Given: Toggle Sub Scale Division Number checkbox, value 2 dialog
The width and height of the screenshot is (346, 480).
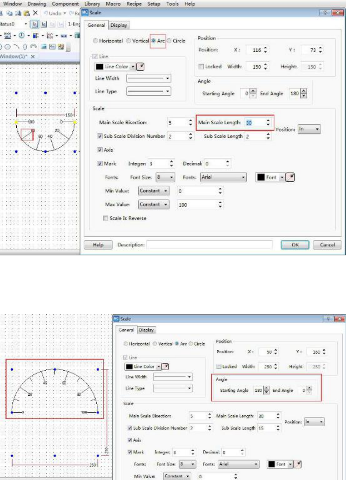Looking at the screenshot, I should coord(100,136).
